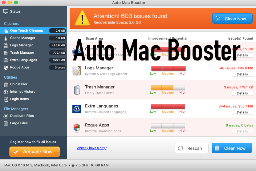
Task: View Details for Trash Manager issues
Action: coord(242,93)
